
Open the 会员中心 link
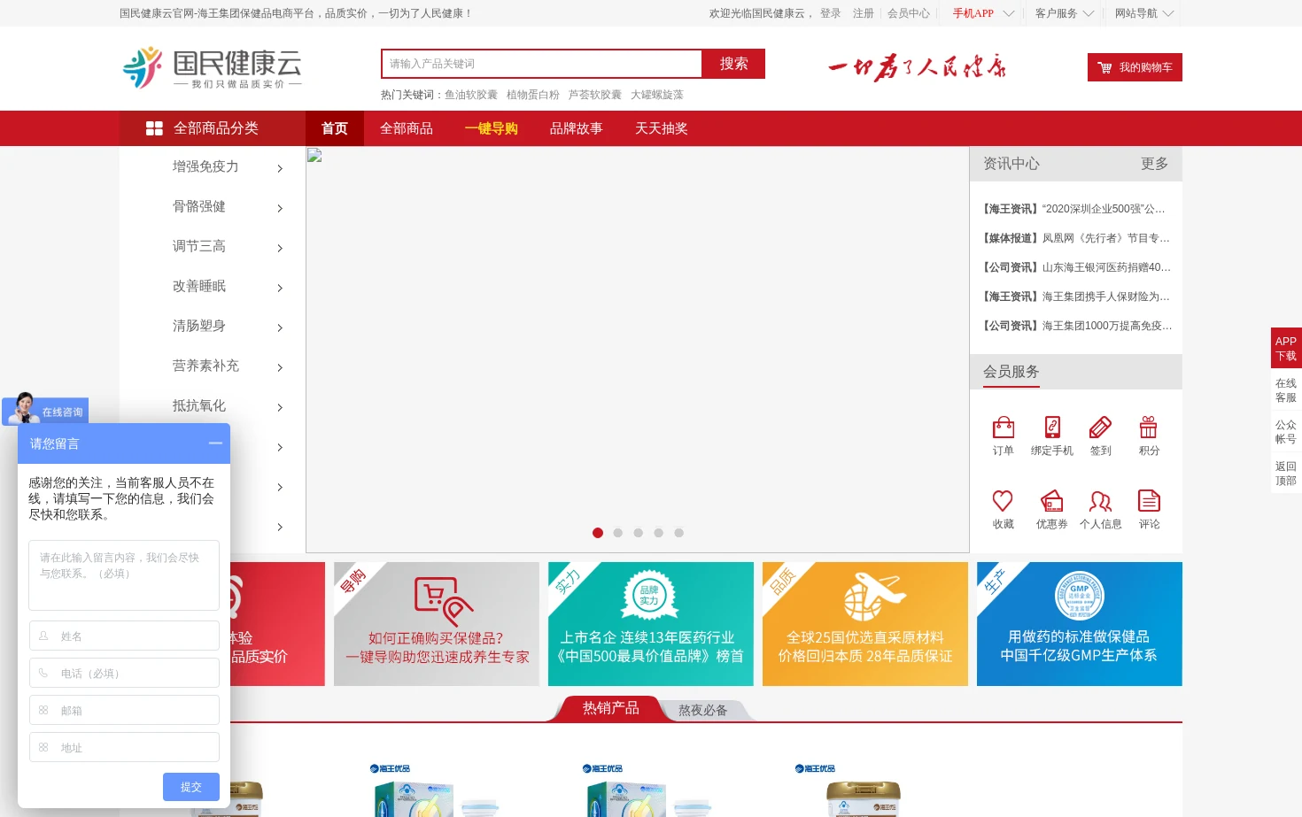[909, 13]
